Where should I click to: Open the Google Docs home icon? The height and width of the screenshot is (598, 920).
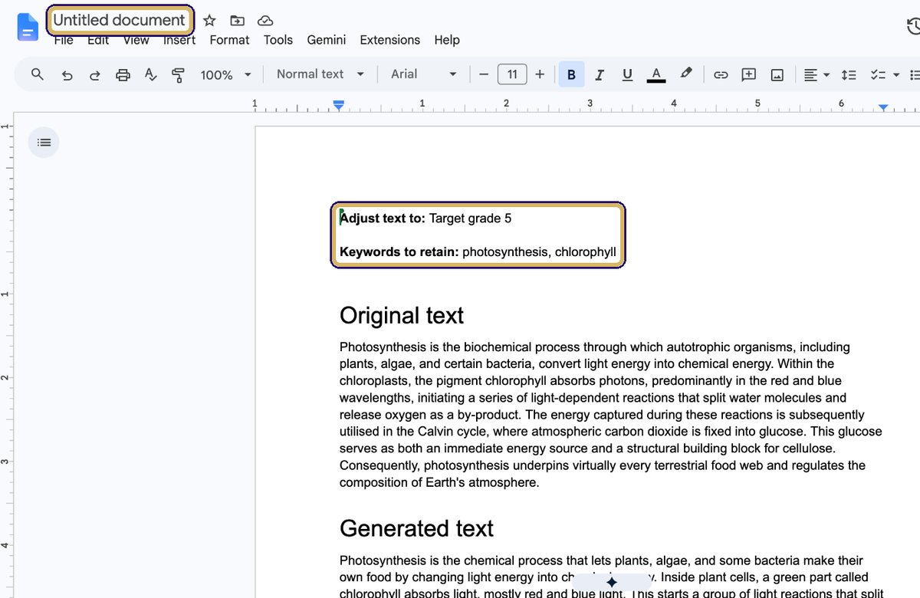[x=28, y=27]
